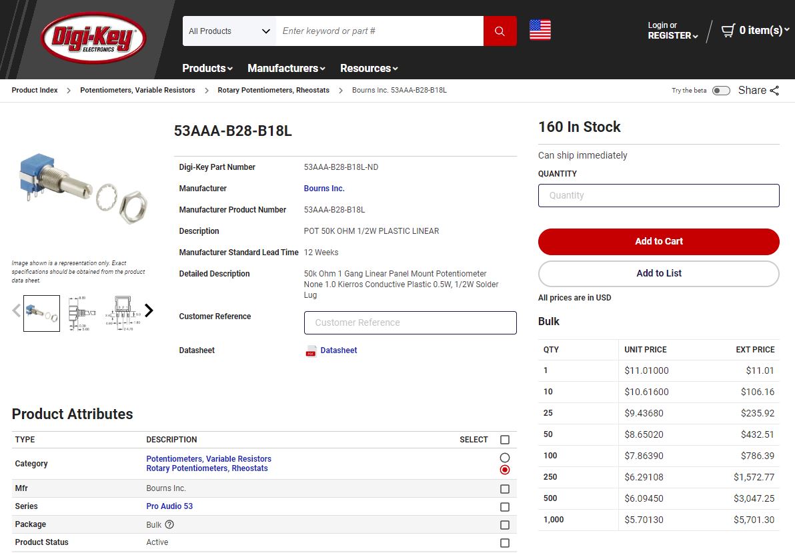The width and height of the screenshot is (795, 553).
Task: Open the Products menu
Action: tap(207, 69)
